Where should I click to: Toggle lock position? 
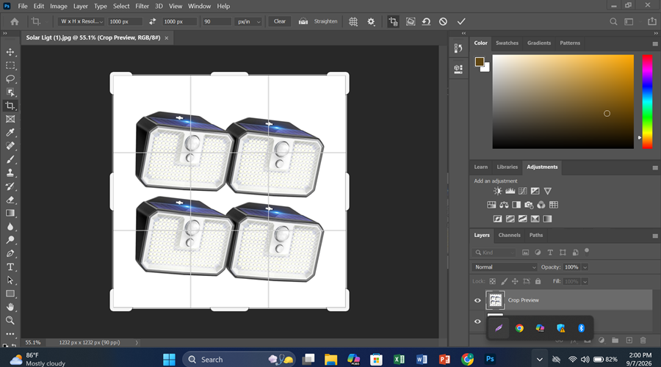[515, 281]
